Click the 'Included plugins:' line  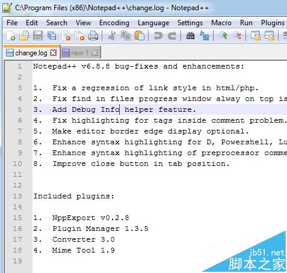(73, 196)
